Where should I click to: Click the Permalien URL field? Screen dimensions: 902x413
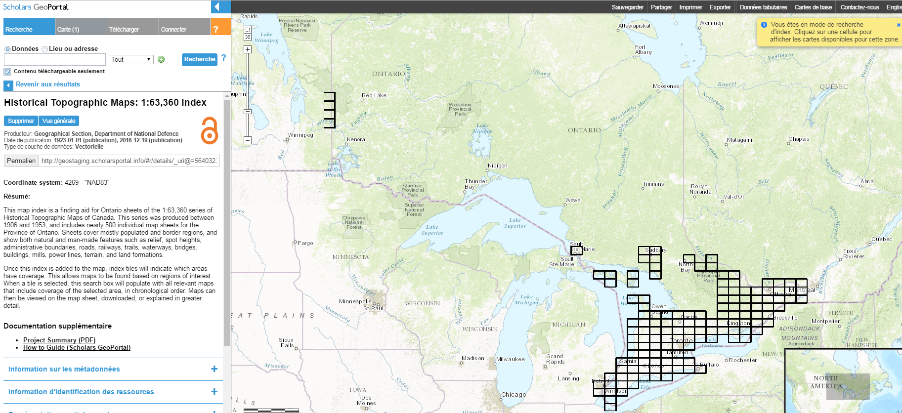tap(129, 161)
